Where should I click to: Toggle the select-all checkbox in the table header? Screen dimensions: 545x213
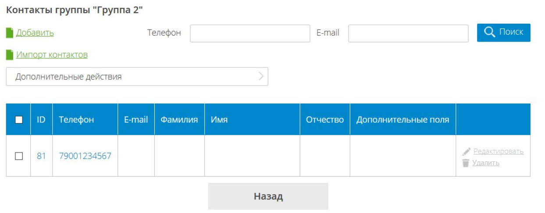point(18,120)
